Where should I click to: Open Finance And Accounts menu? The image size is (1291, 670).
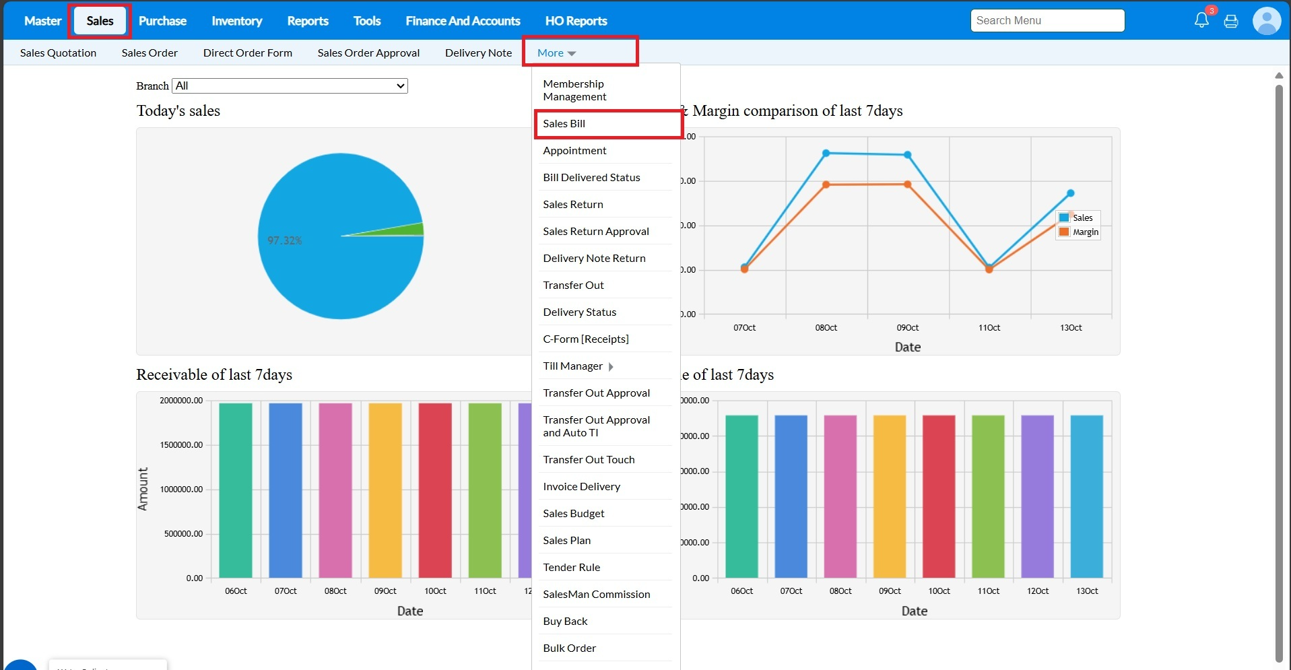[x=463, y=21]
